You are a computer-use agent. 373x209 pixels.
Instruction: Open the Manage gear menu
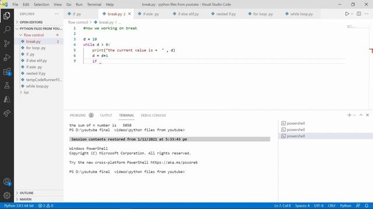(7, 195)
